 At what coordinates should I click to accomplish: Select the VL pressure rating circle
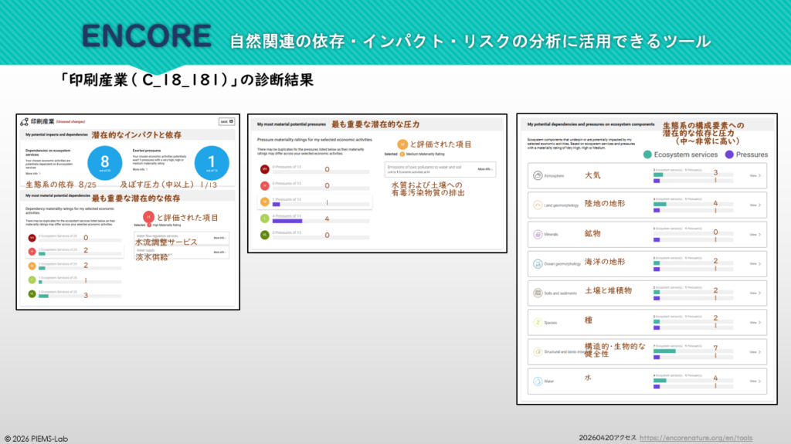[265, 235]
